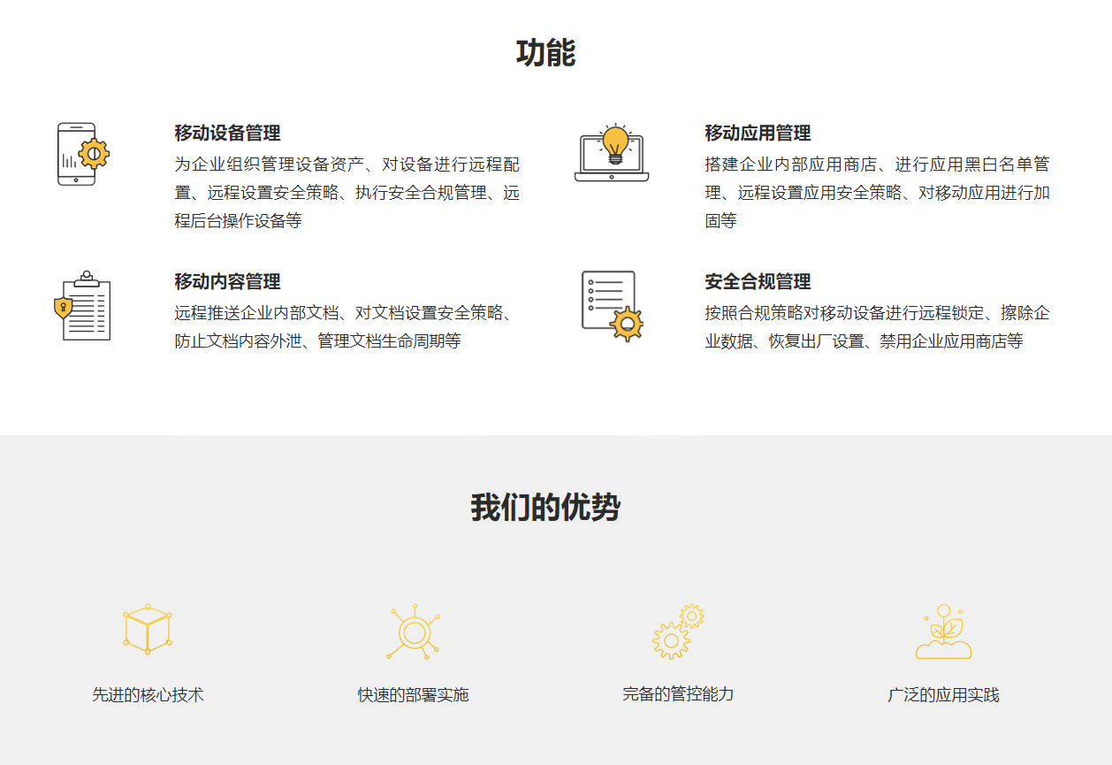
Task: Select the wireframe cube icon above 先进的核心技术
Action: point(146,630)
